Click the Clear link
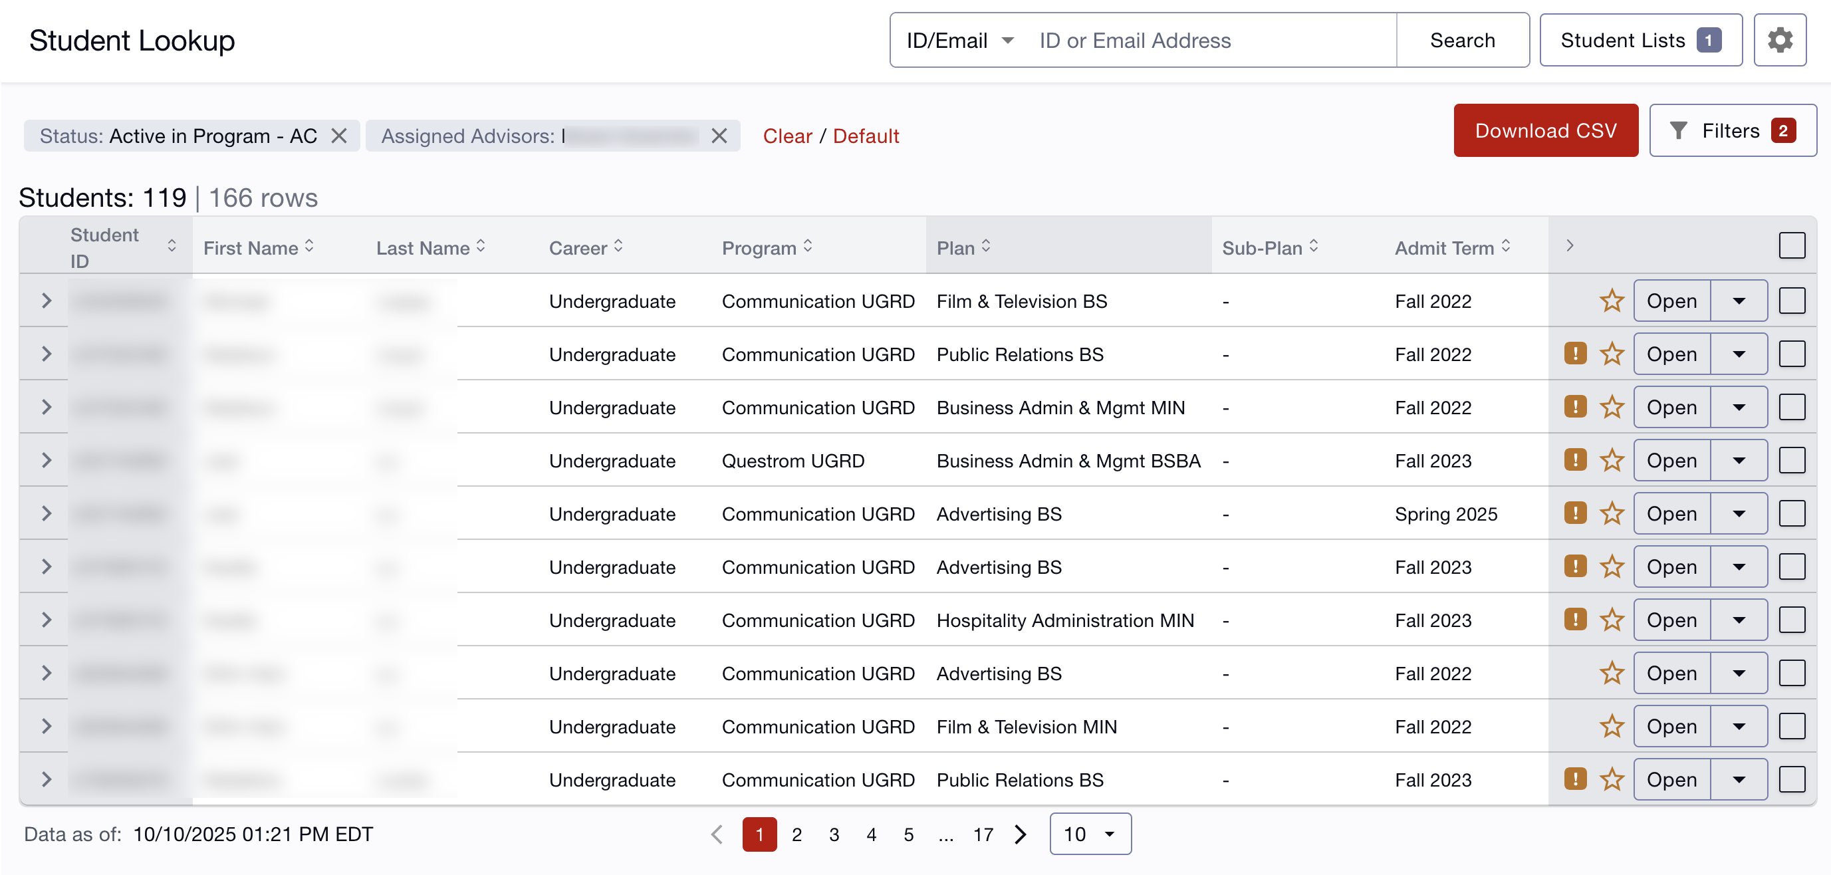Image resolution: width=1831 pixels, height=875 pixels. click(x=787, y=136)
